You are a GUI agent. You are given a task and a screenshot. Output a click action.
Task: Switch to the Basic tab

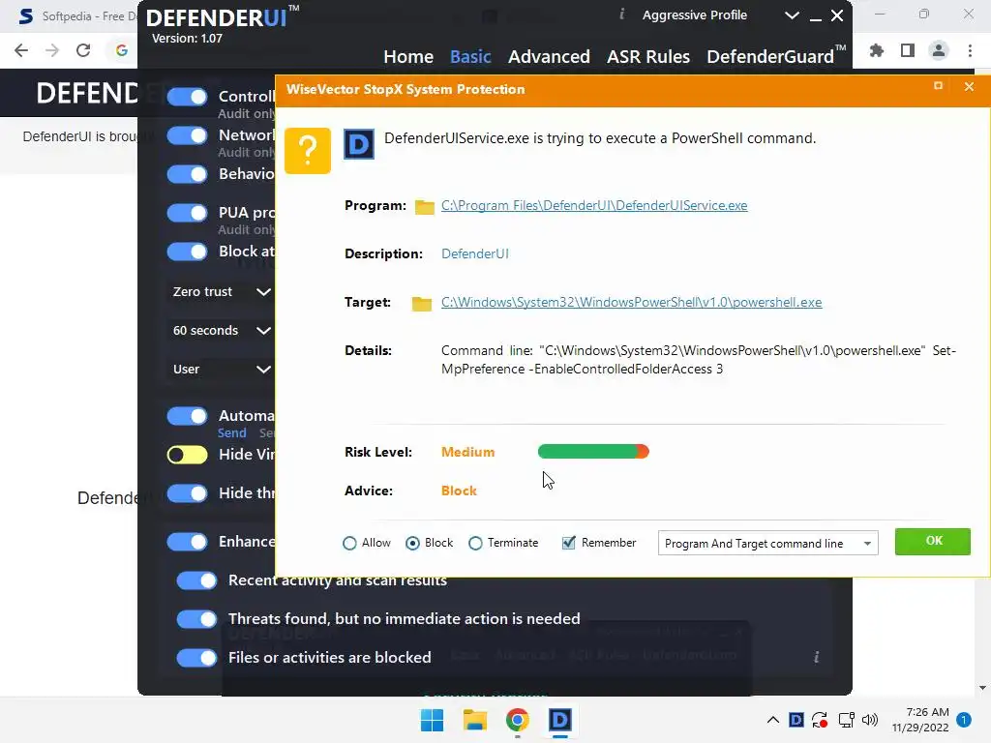[470, 57]
